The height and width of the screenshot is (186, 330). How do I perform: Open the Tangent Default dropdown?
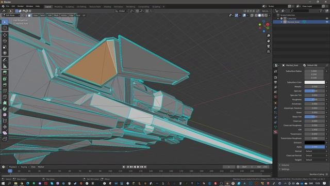click(315, 160)
